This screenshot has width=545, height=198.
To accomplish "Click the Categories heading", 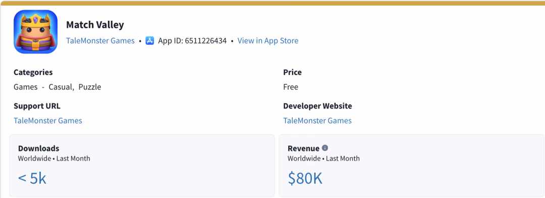I will (33, 72).
